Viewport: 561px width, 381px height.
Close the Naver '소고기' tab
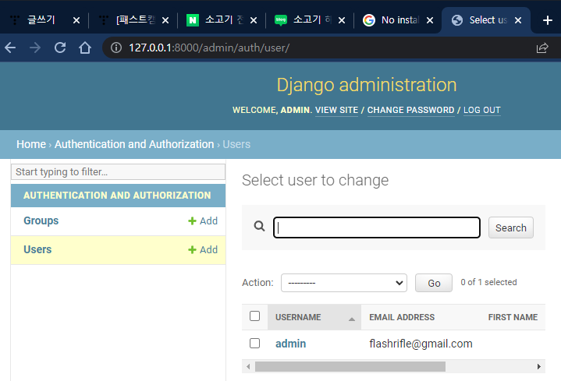(x=254, y=20)
